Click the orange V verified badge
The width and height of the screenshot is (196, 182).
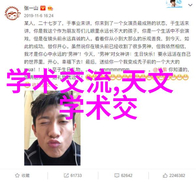43,8
